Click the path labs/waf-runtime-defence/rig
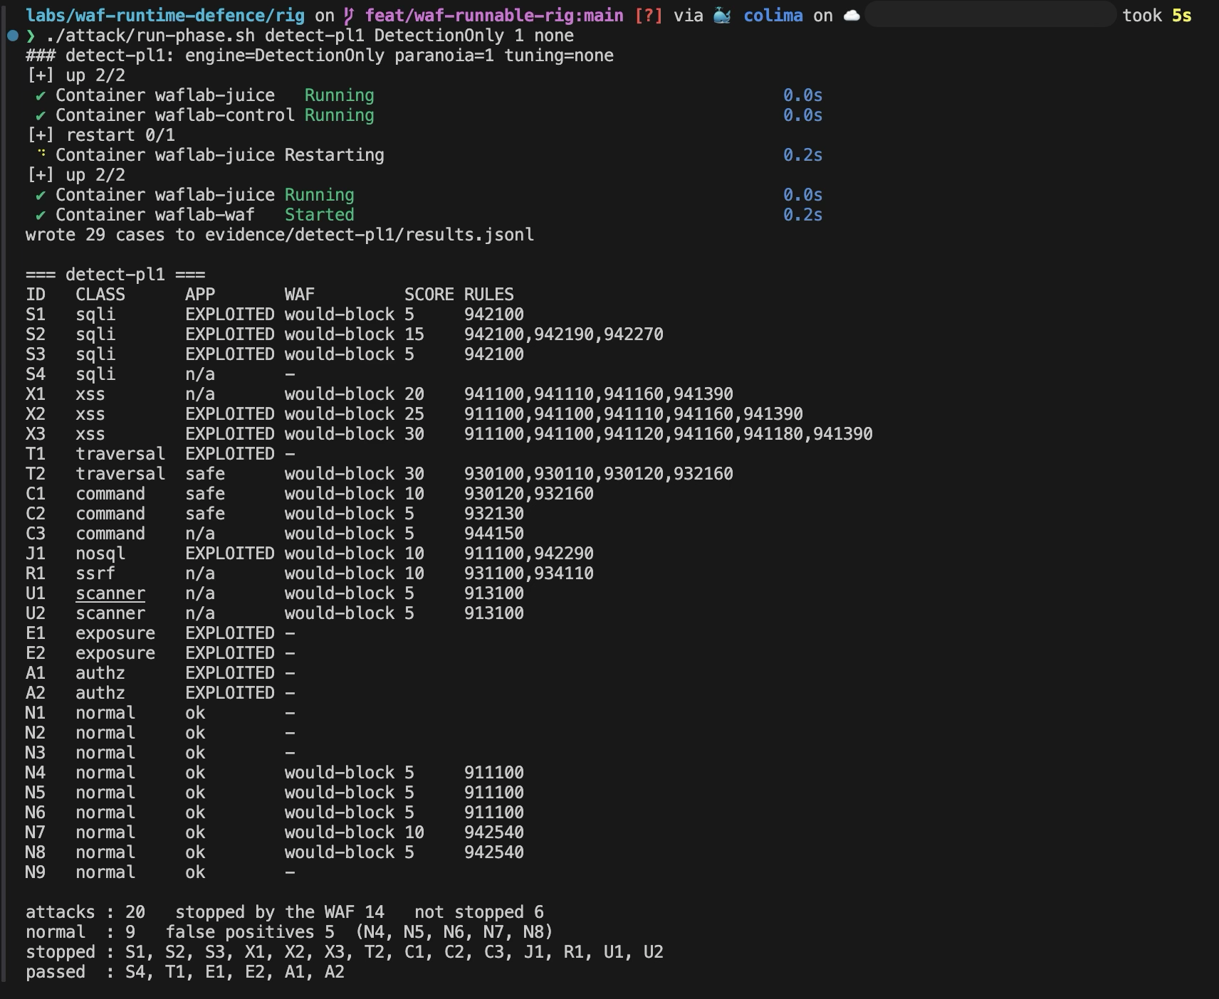 [x=165, y=16]
